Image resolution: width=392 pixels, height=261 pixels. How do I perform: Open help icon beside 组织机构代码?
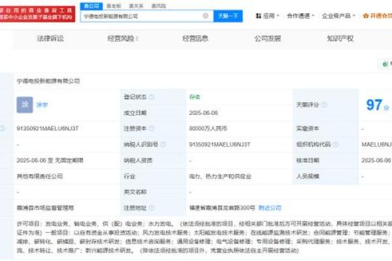pos(336,144)
